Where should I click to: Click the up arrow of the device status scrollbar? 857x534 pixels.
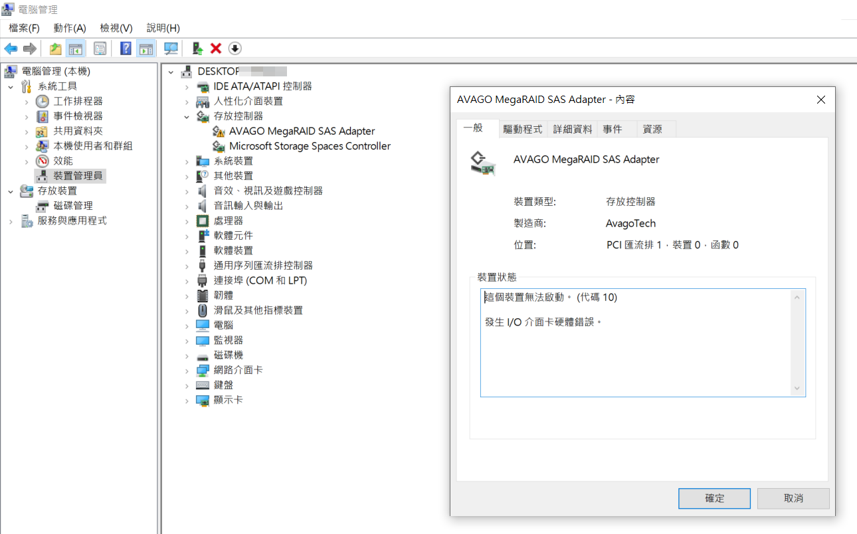pos(797,298)
